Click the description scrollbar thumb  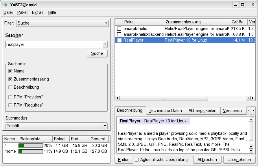(x=251, y=131)
